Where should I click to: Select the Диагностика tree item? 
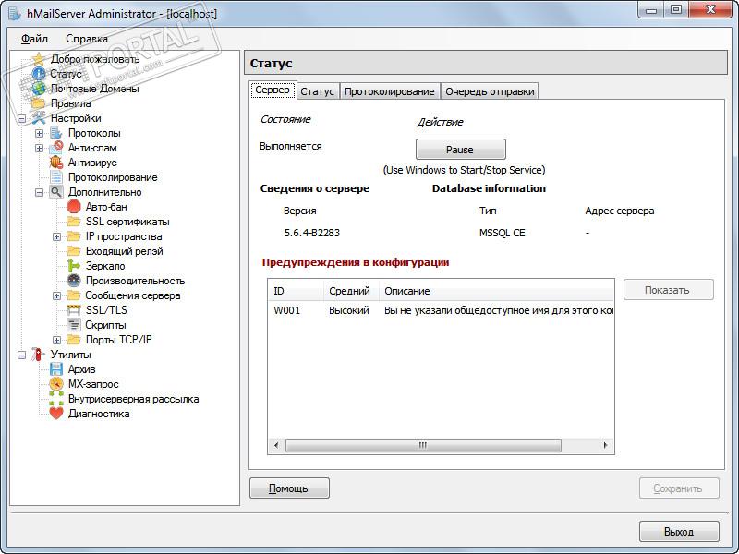click(x=99, y=414)
